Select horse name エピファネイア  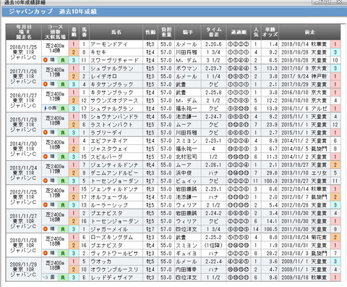(x=109, y=141)
